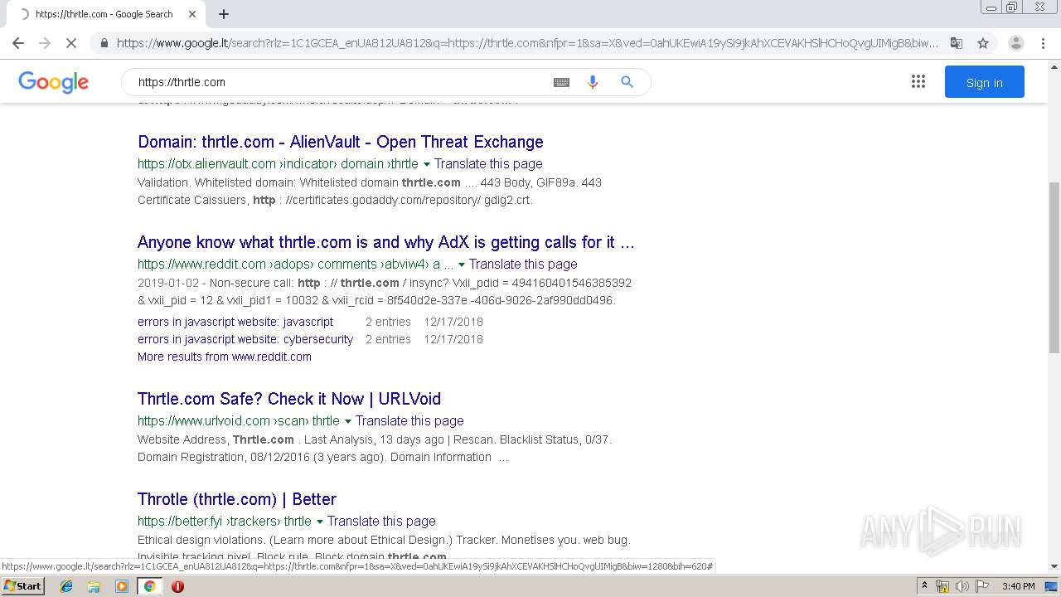Show more results from www.reddit.com
The width and height of the screenshot is (1061, 597).
pyautogui.click(x=225, y=357)
